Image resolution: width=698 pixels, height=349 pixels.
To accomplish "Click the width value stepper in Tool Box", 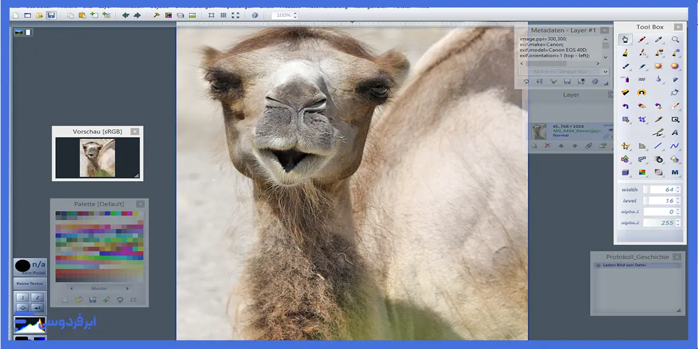I will click(678, 190).
